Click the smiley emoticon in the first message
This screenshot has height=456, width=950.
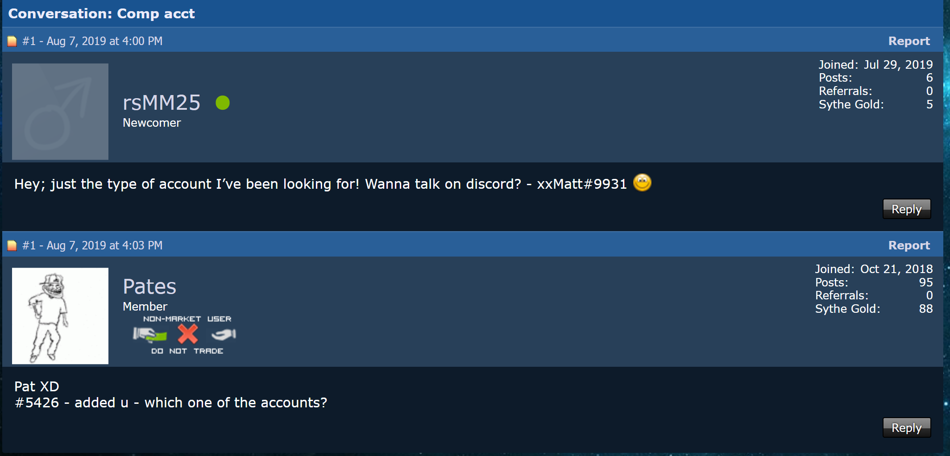pos(642,182)
